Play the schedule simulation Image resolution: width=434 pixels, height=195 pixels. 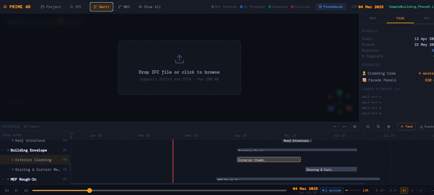pos(16,190)
